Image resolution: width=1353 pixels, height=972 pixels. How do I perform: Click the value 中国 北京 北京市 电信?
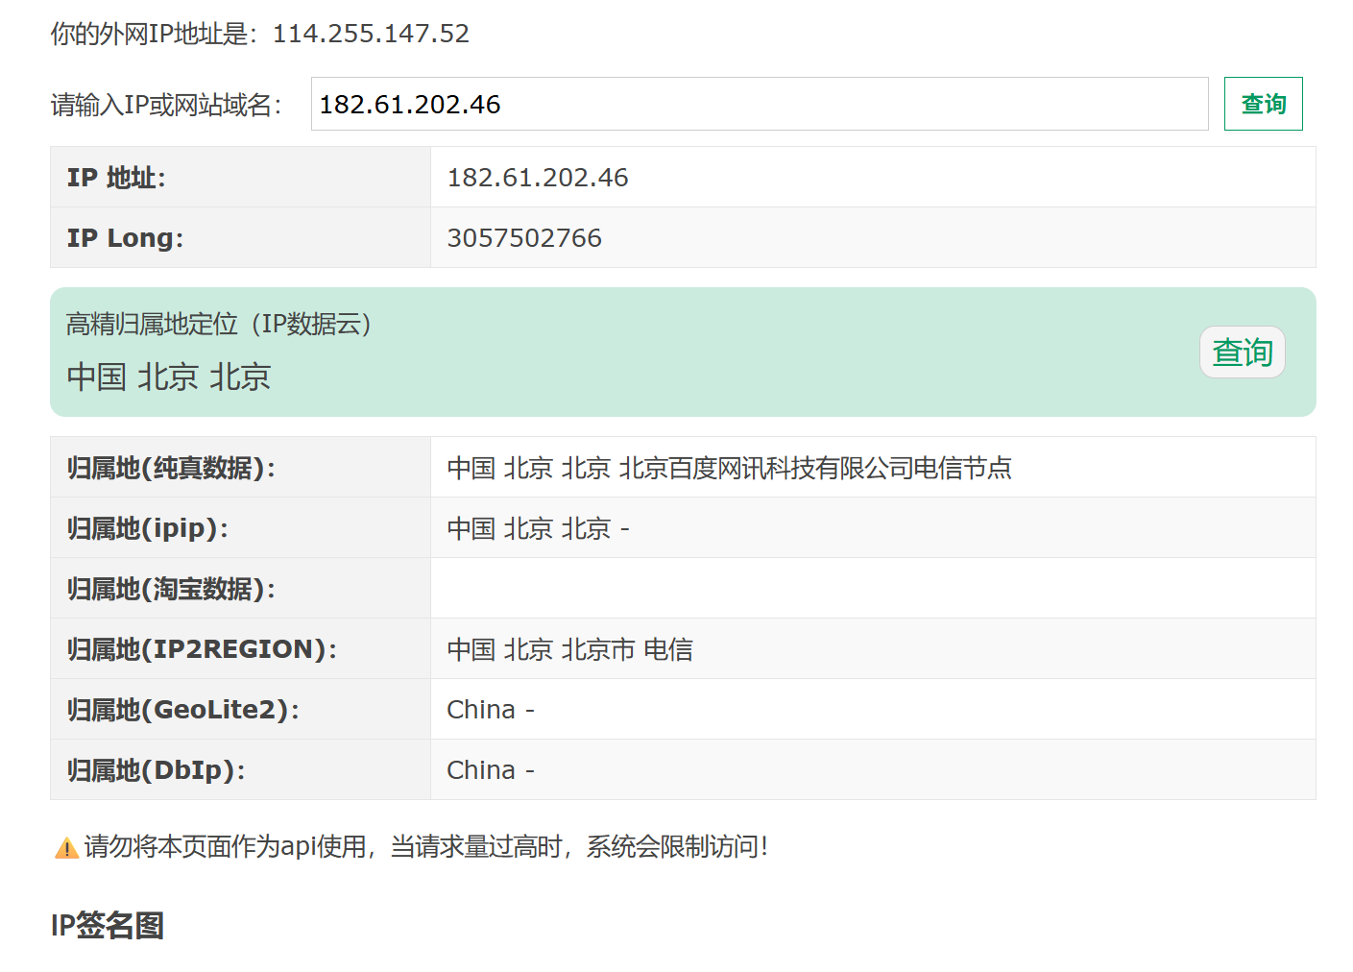pyautogui.click(x=569, y=649)
